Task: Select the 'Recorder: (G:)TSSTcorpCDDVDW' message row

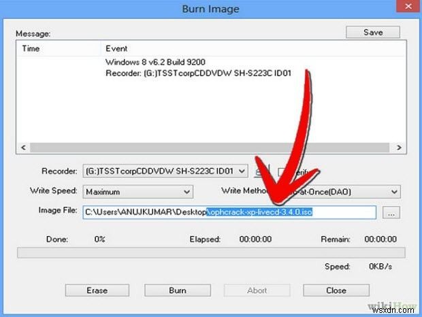Action: pyautogui.click(x=198, y=73)
